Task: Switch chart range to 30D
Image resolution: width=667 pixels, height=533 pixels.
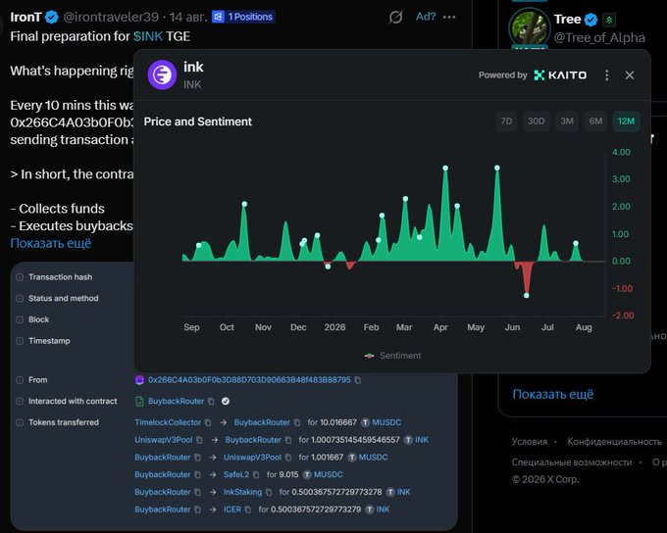Action: [536, 121]
